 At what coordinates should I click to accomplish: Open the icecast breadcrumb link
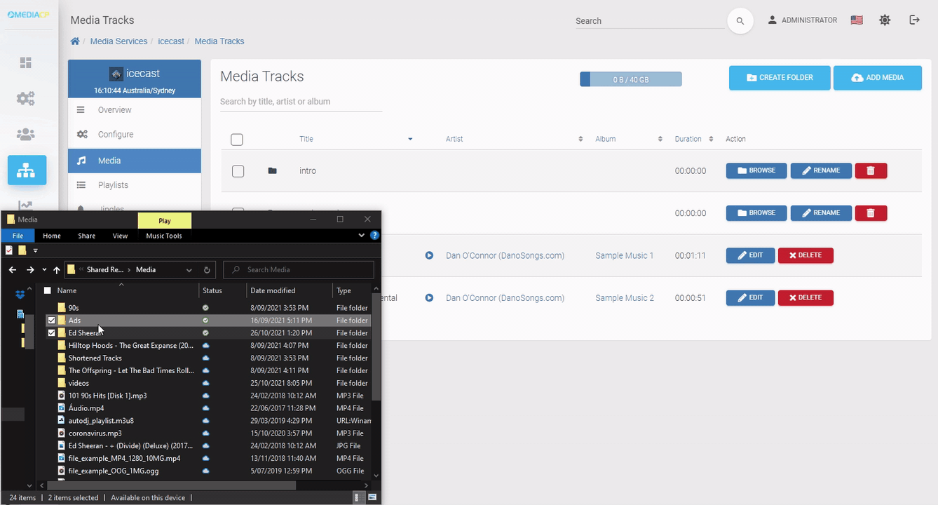pos(171,41)
